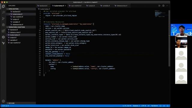Screen dimensions: 192x108
Task: Click code line 7 resource declaration
Action: [x=69, y=24]
